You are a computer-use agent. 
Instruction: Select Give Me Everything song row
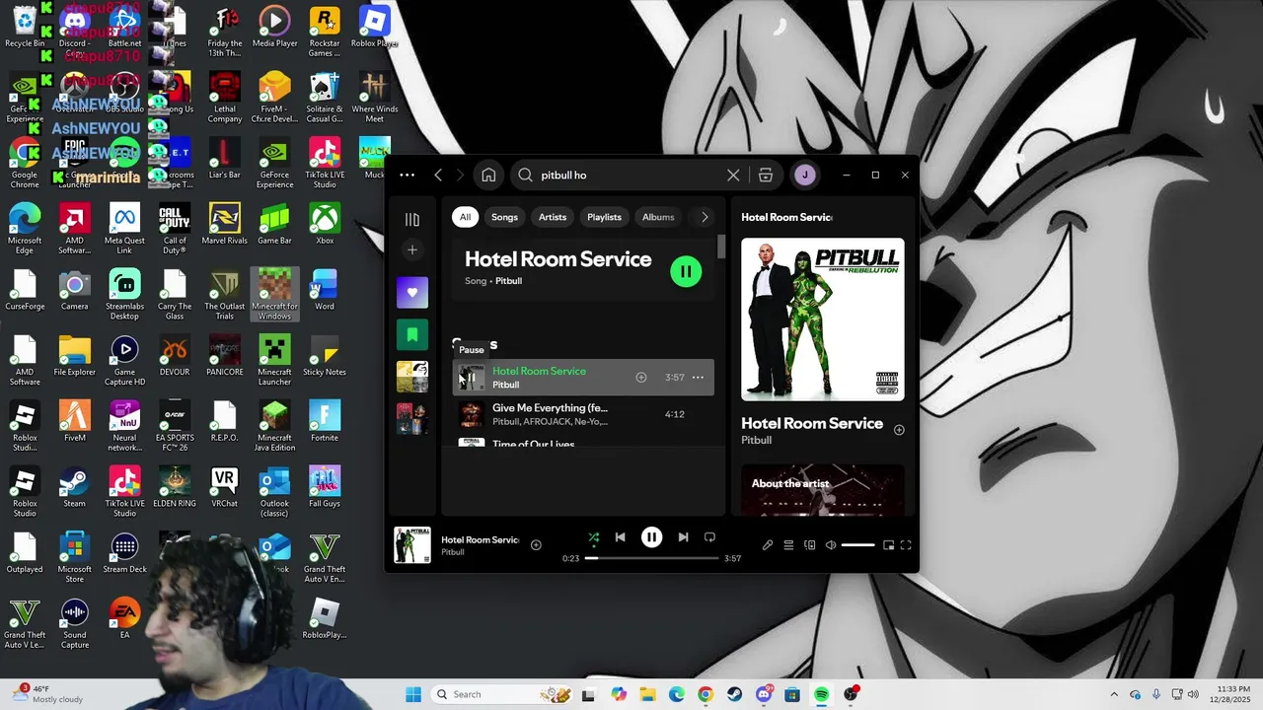click(x=583, y=414)
